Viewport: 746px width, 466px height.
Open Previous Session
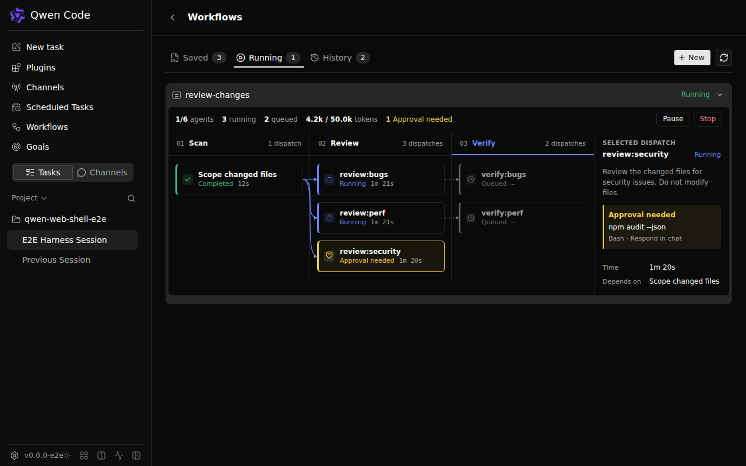pos(72,260)
